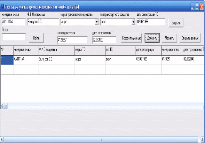Click the bottom scrollbar right arrow
Image resolution: width=205 pixels, height=143 pixels.
tap(202, 139)
